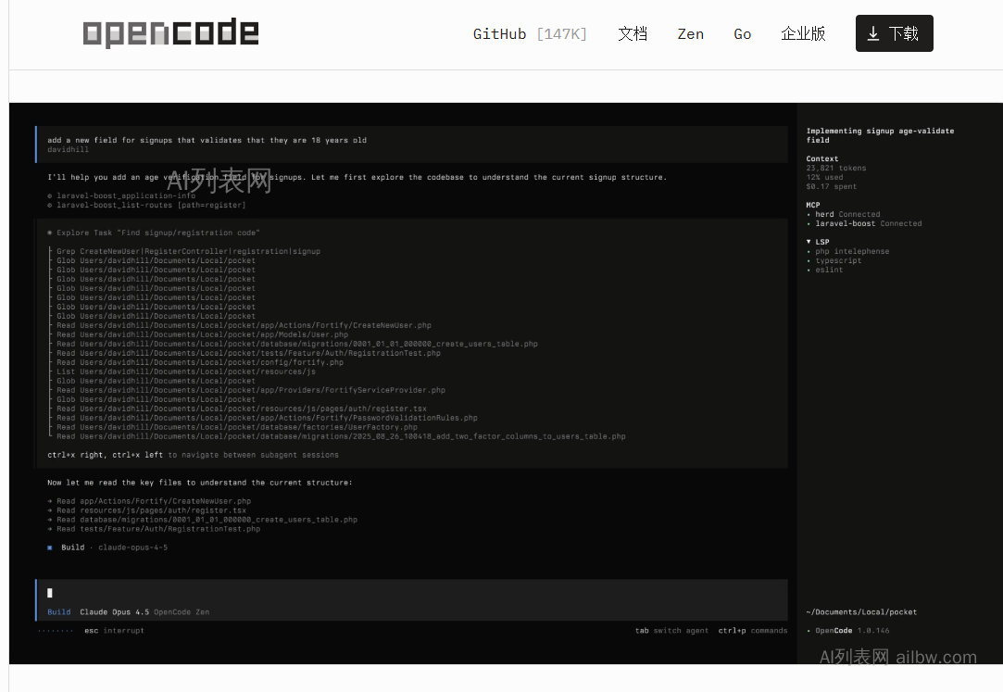Open the GitHub [147K] link
The height and width of the screenshot is (692, 1003).
pyautogui.click(x=530, y=34)
